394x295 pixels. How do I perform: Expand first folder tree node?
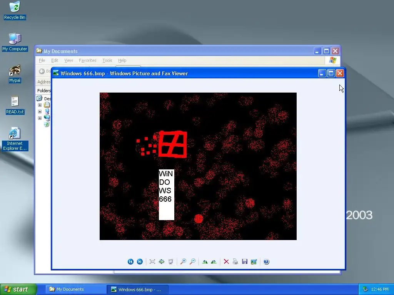[x=40, y=105]
